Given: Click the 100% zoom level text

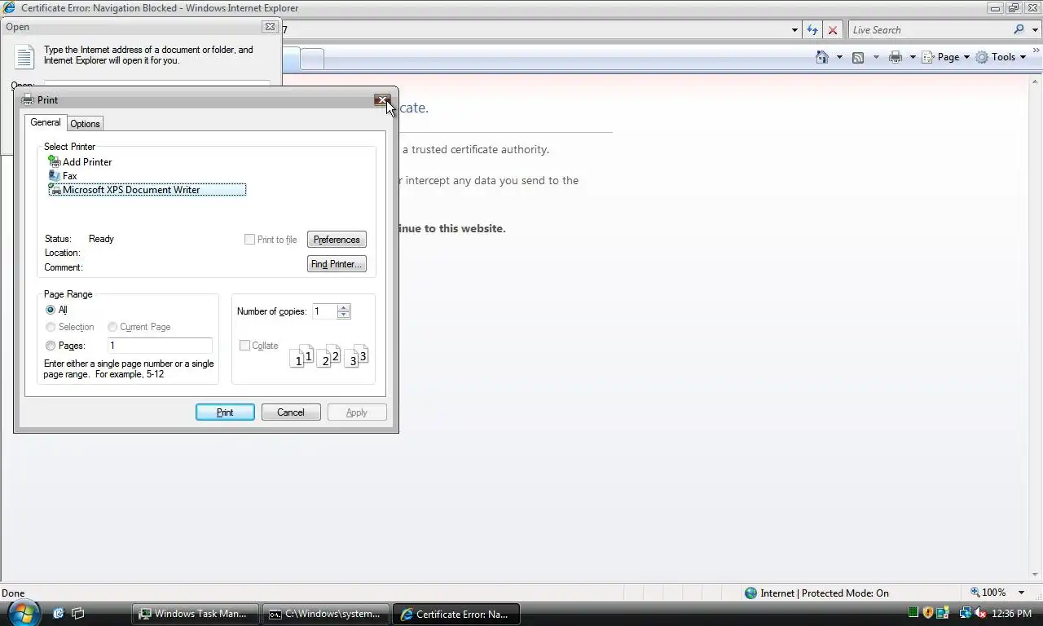Looking at the screenshot, I should pos(993,593).
